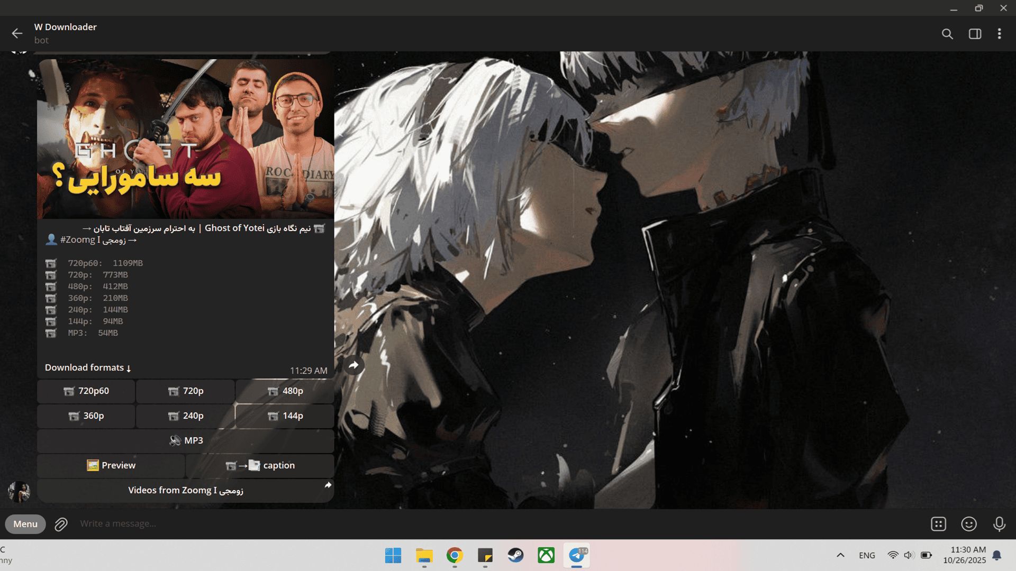
Task: Open the emoji picker smiley icon
Action: [x=968, y=524]
